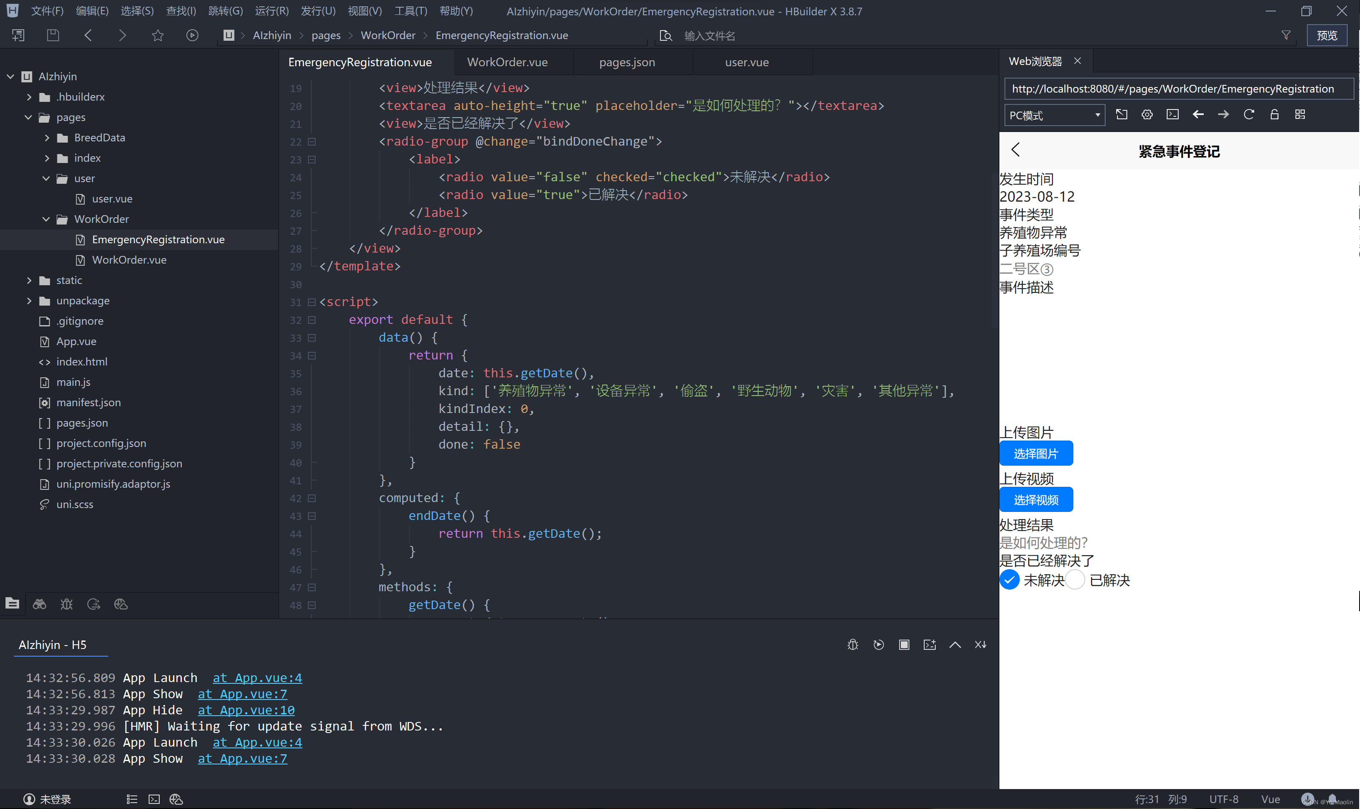Click the run play icon in toolbar
The width and height of the screenshot is (1360, 809).
tap(192, 35)
